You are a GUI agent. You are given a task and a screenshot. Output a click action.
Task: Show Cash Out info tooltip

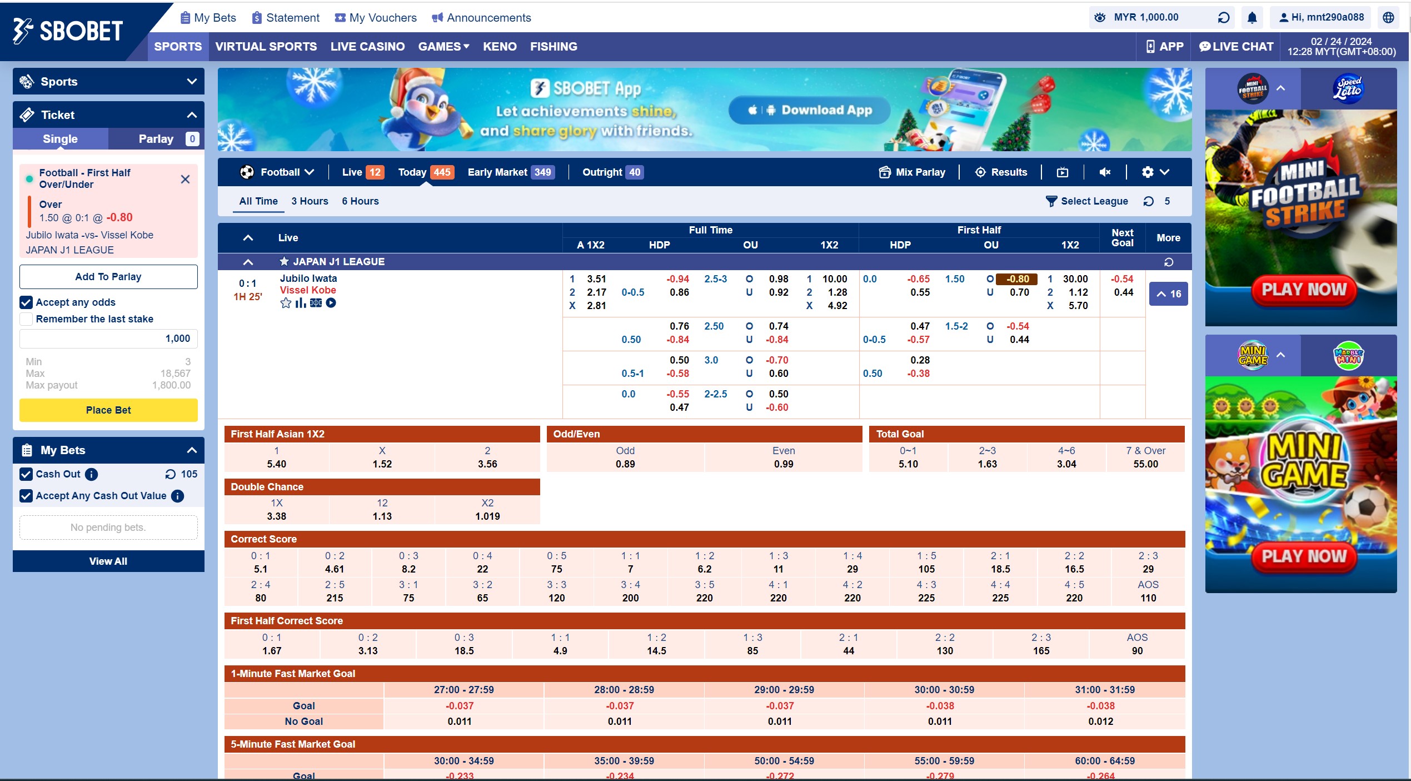92,474
